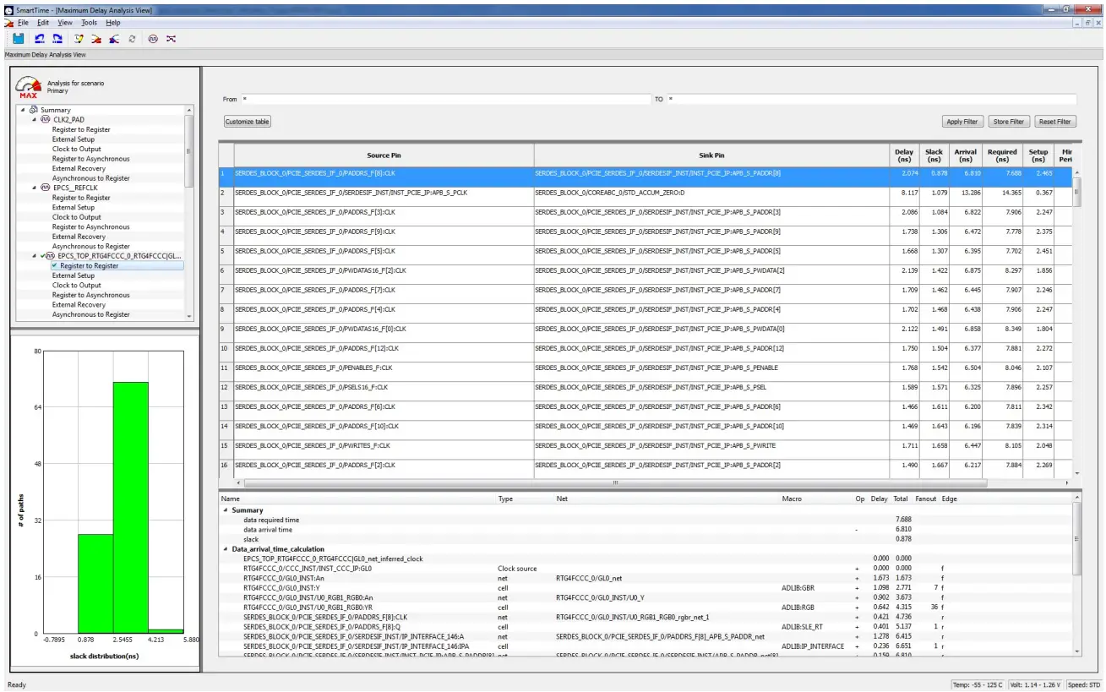The image size is (1106, 692).
Task: Select Asynchronous to Register under CLK2_PAD
Action: pos(91,178)
